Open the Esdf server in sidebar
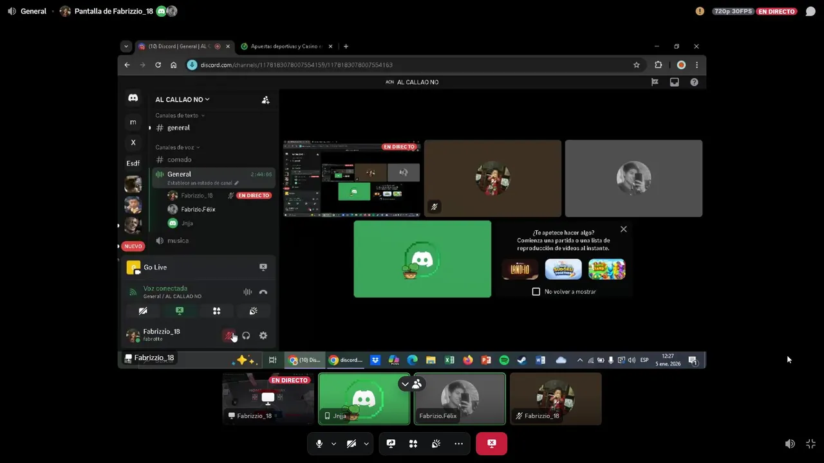Viewport: 824px width, 463px height. coord(133,163)
